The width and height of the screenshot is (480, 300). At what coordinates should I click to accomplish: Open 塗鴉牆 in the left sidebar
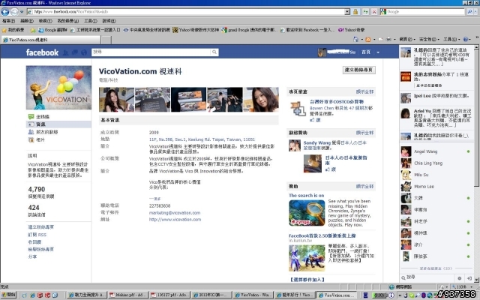click(43, 117)
